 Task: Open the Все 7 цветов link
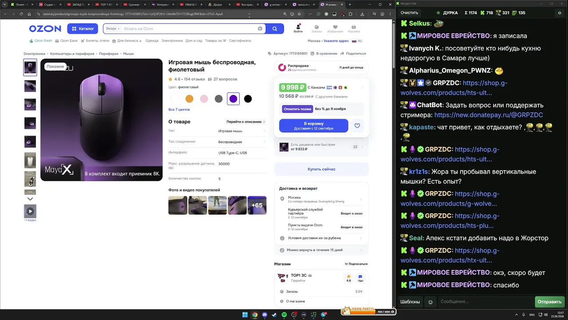[179, 109]
